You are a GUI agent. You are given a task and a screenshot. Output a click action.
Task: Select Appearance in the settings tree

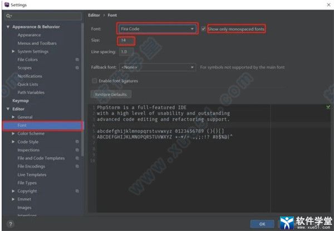(x=29, y=35)
